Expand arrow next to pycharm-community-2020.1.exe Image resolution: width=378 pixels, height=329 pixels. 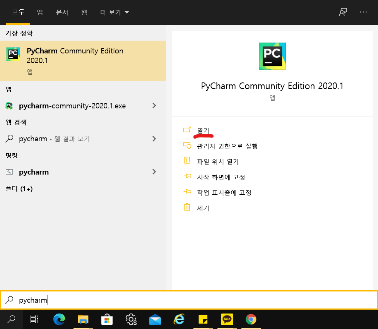pos(154,106)
